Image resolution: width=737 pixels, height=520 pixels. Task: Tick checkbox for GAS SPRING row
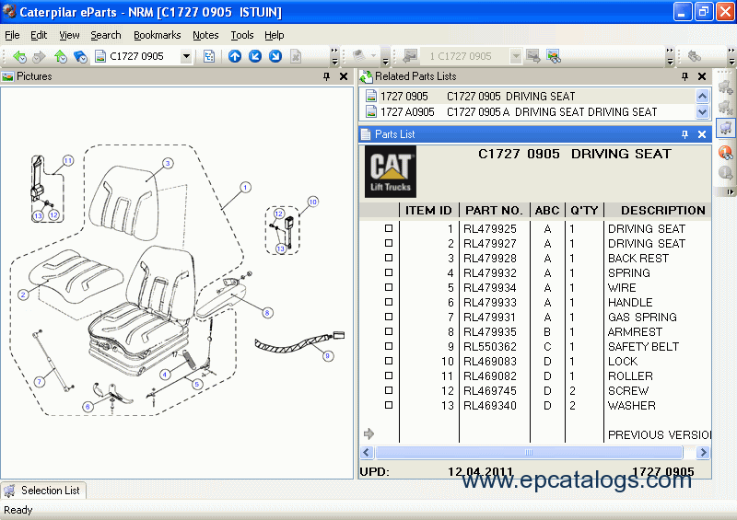click(389, 317)
